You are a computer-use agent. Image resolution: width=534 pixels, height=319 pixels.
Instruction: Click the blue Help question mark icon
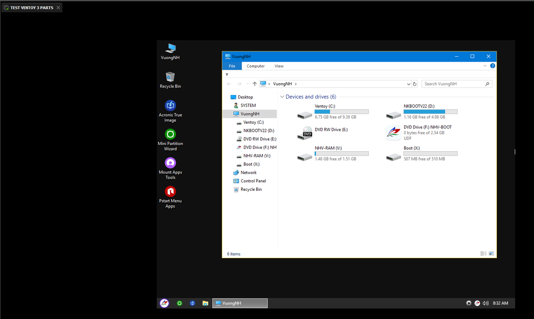point(492,66)
